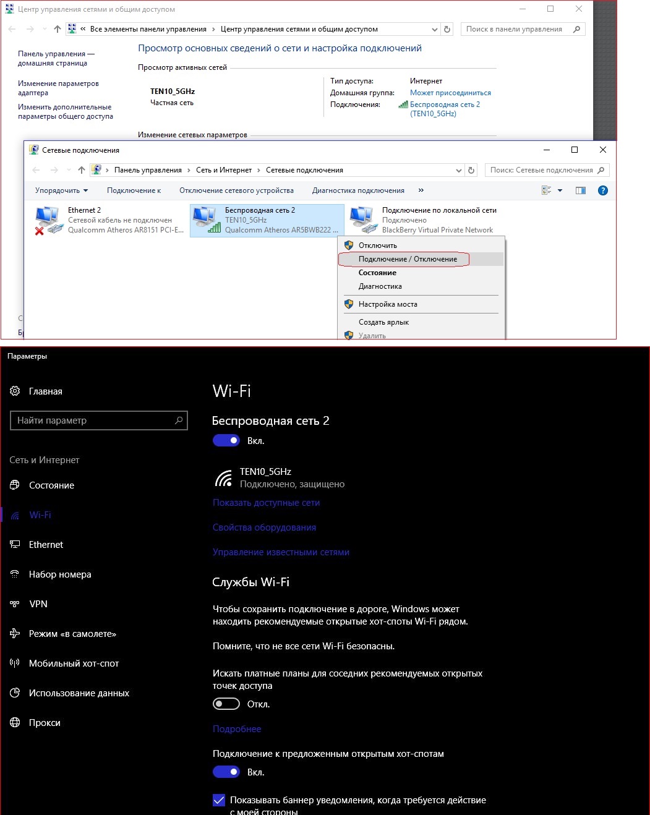Expand the breadcrumb chevron before Все элементы панели управления

83,29
